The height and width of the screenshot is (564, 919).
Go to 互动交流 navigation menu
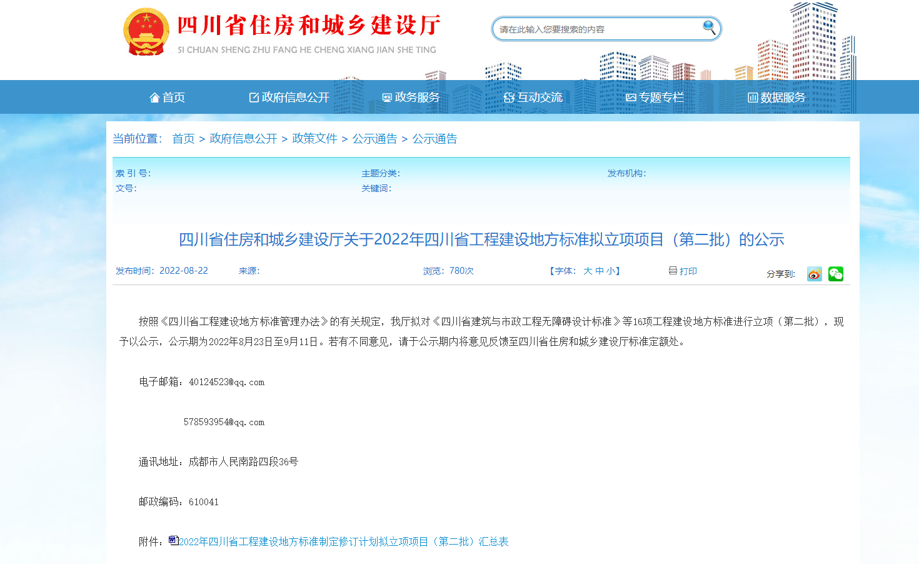(533, 98)
